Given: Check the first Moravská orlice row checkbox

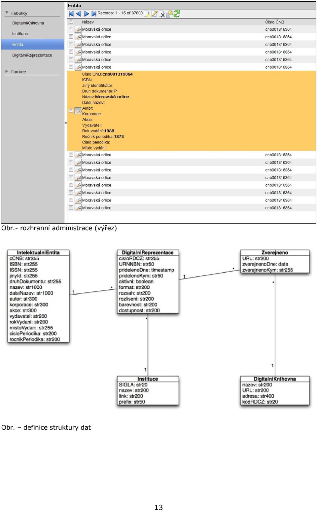Looking at the screenshot, I should click(71, 29).
